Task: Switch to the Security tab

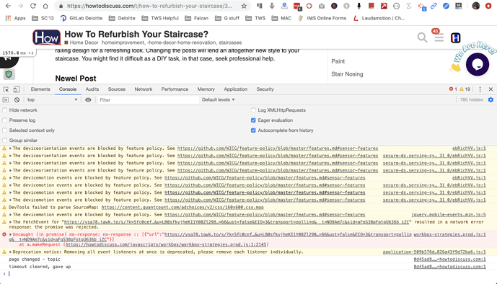Action: (x=265, y=89)
